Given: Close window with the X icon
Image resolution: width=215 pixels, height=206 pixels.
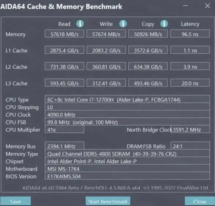Looking at the screenshot, I should 207,6.
